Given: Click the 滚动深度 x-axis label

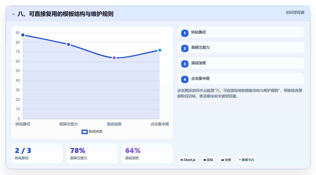Looking at the screenshot, I should (x=114, y=124).
